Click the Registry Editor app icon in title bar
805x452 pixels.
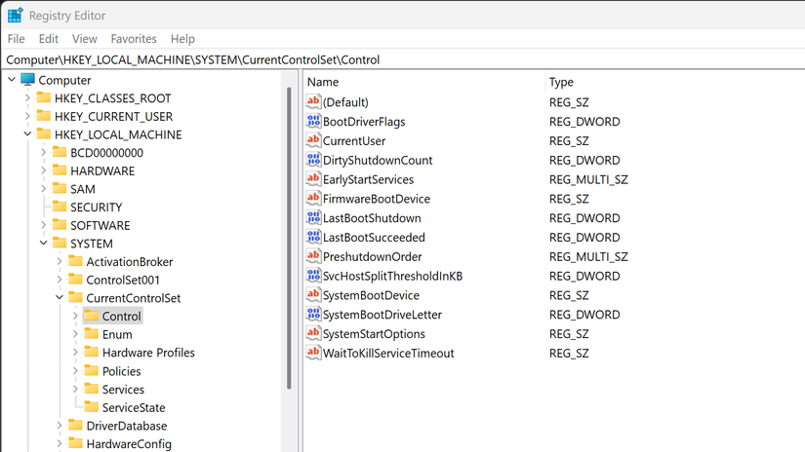pyautogui.click(x=15, y=16)
